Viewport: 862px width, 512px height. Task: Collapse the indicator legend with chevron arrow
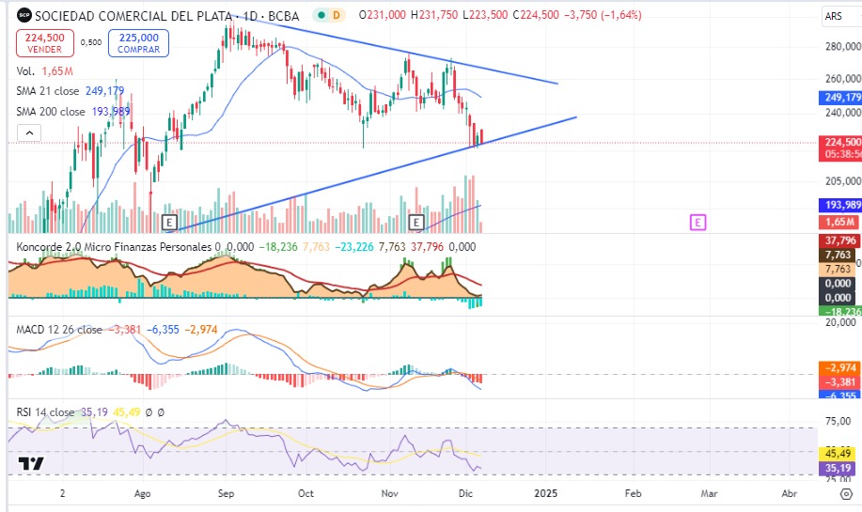(x=27, y=133)
